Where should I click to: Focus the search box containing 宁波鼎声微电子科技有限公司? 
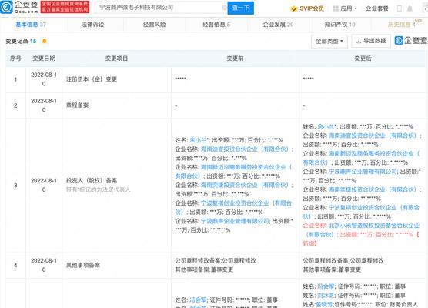[161, 8]
